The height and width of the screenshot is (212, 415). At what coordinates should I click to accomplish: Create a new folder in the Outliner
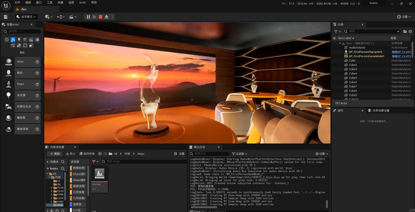(x=405, y=31)
